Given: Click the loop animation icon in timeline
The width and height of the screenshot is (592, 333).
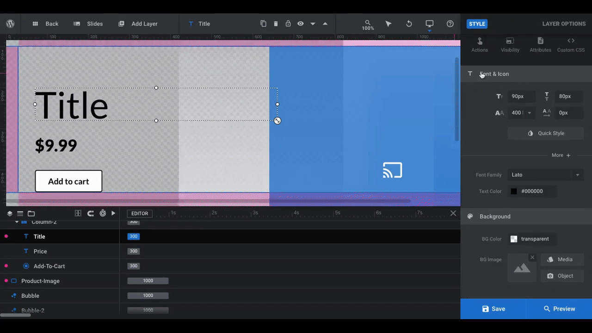Looking at the screenshot, I should click(91, 213).
